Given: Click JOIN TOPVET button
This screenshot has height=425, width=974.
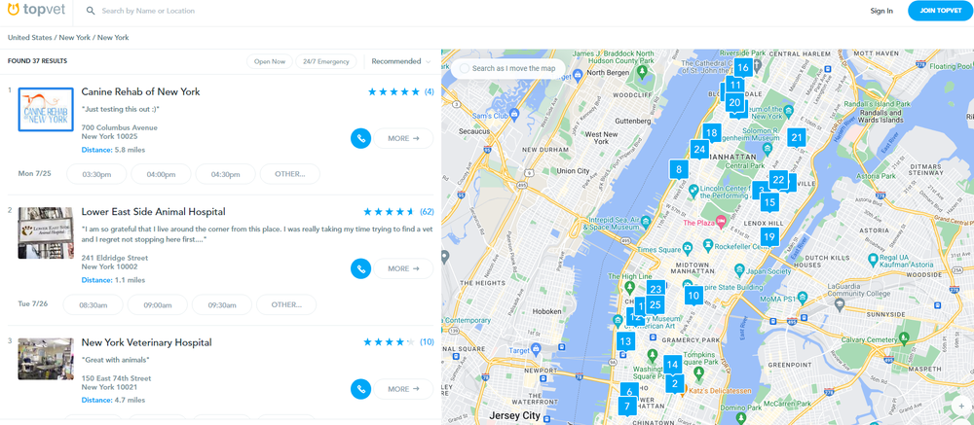Looking at the screenshot, I should click(x=941, y=11).
